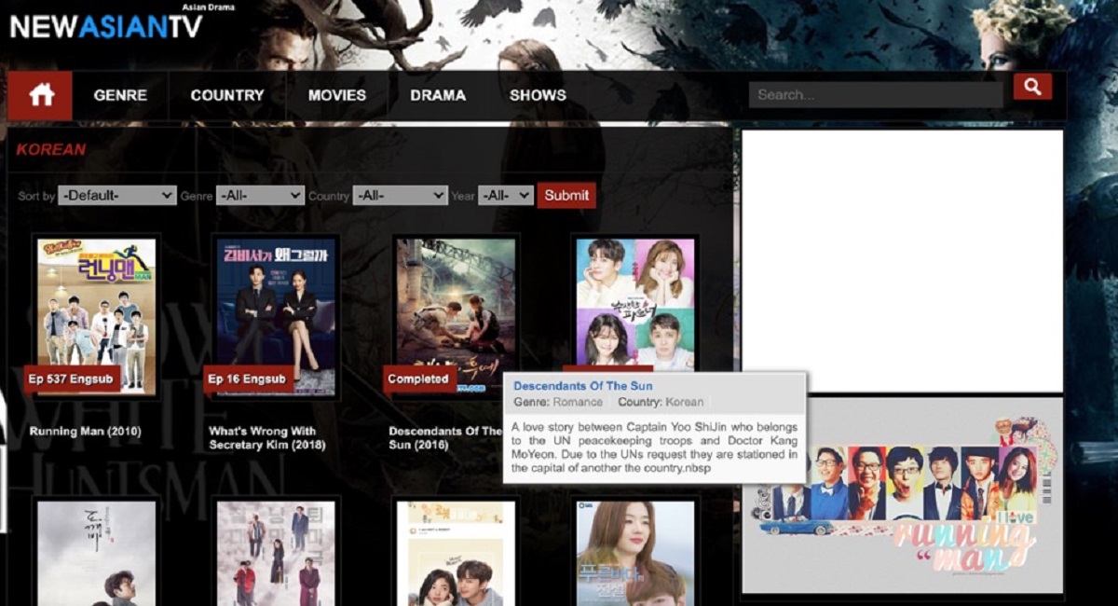Image resolution: width=1118 pixels, height=606 pixels.
Task: Click the Completed status badge
Action: [418, 379]
